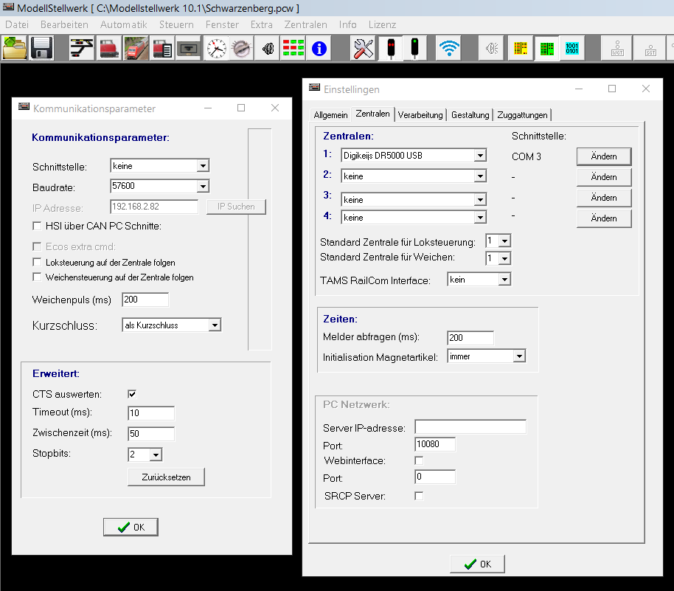Click the Timeout (ms) input field
Screen dimensions: 674x591
(151, 413)
